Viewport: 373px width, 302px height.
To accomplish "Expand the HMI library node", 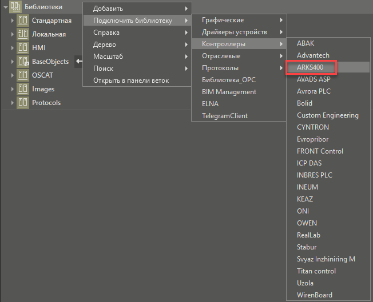I will [13, 48].
